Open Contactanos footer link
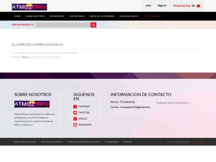This screenshot has height=162, width=216. (112, 142)
